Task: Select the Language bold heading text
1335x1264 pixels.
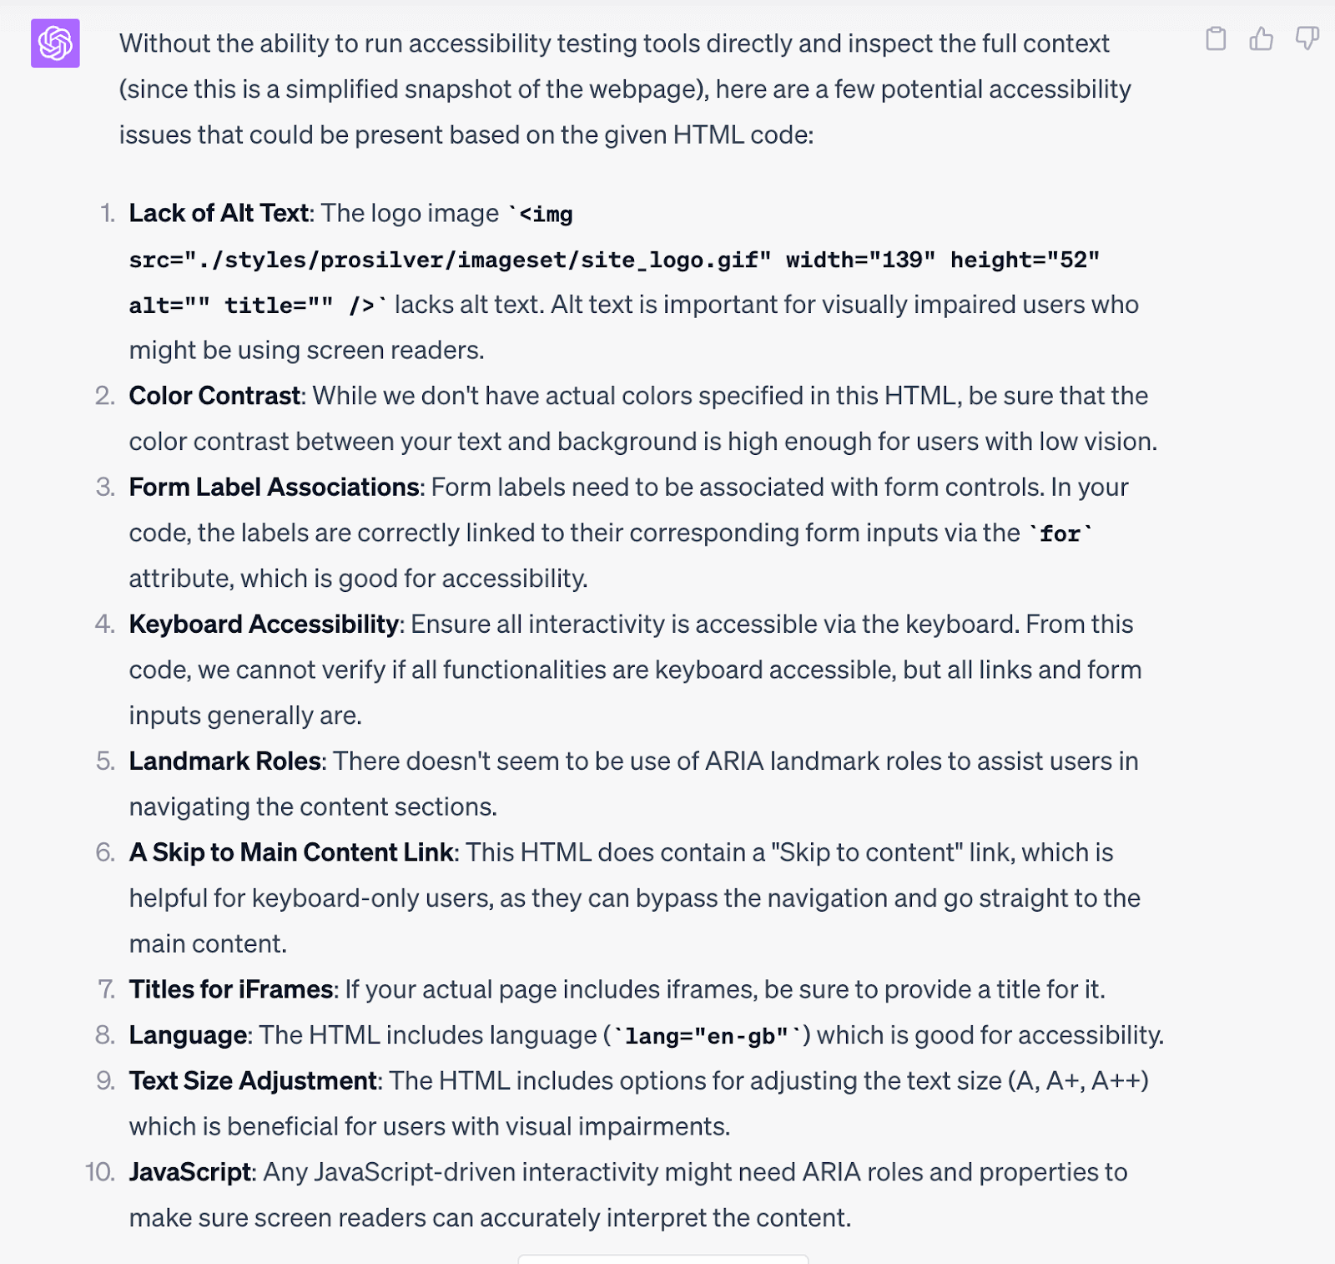Action: click(187, 1034)
